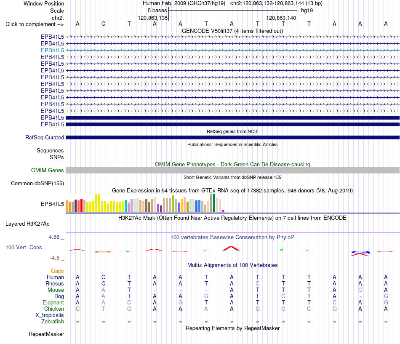Select the Common dbSNP(155) track label
400x344 pixels.
(37, 184)
